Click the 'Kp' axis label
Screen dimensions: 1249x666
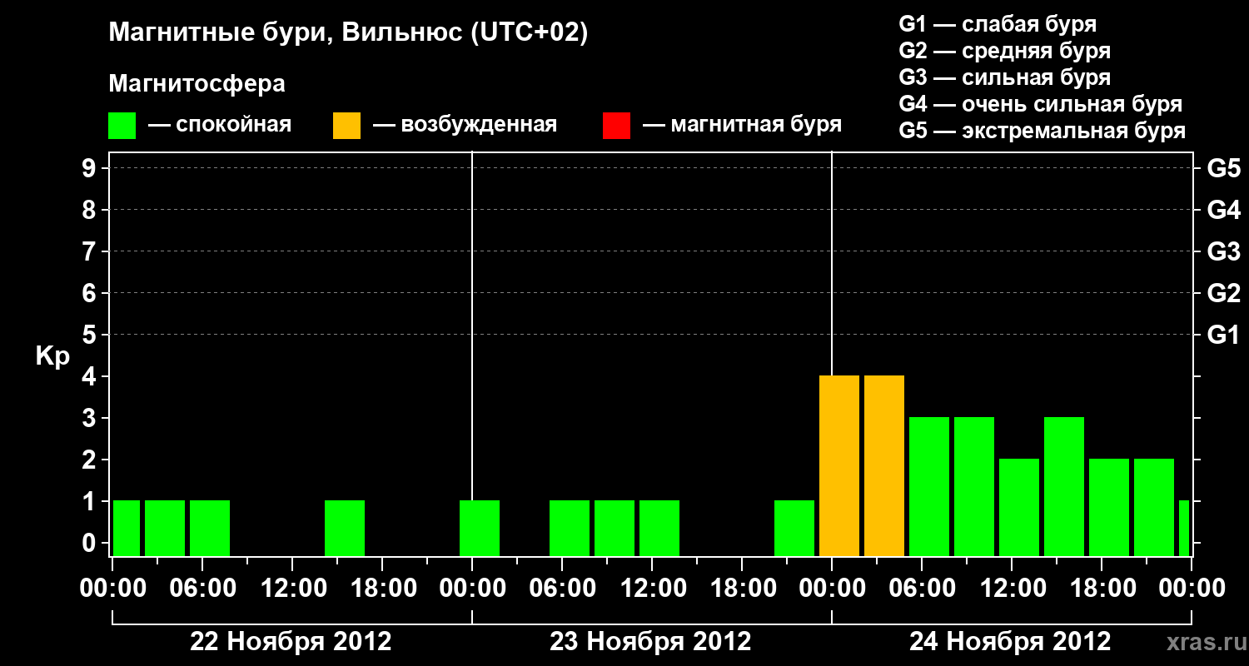pyautogui.click(x=52, y=356)
